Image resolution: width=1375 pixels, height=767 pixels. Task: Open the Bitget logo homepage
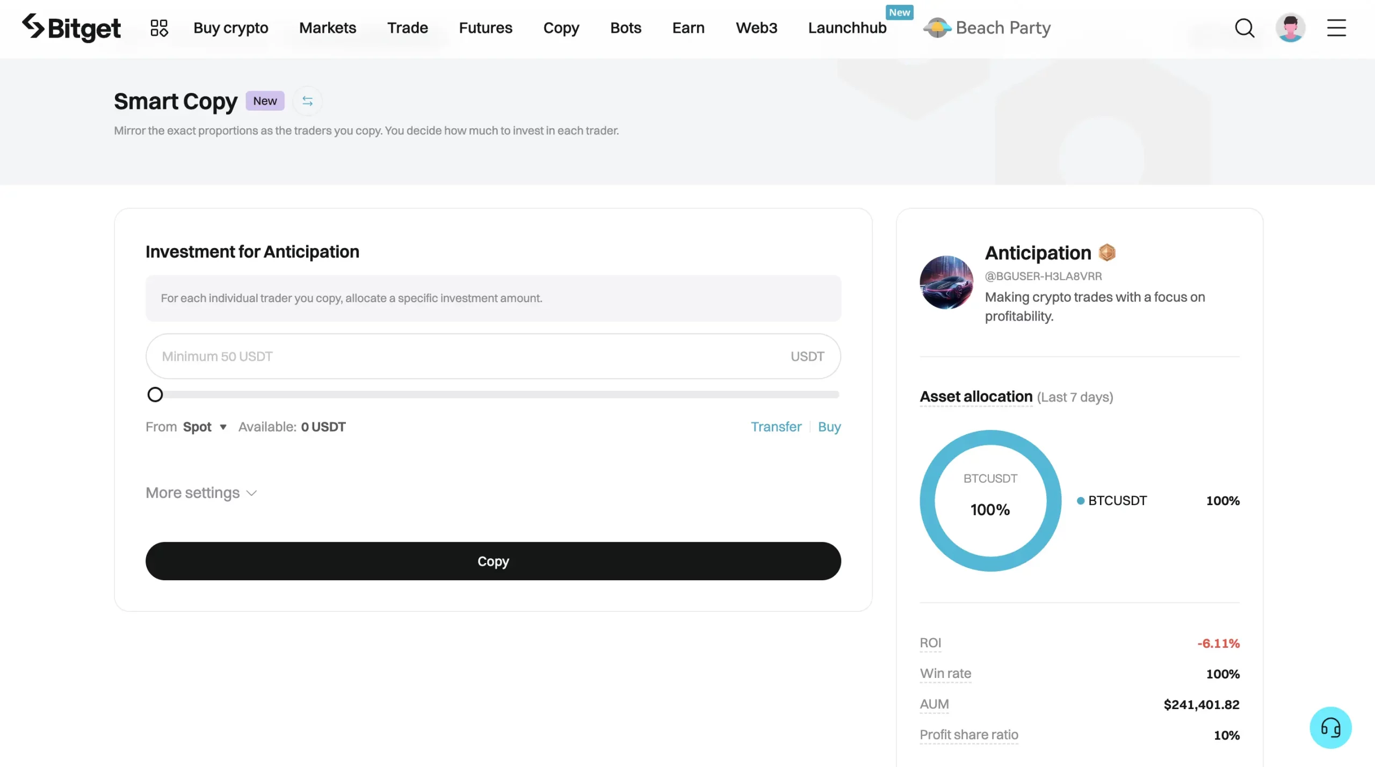[x=71, y=28]
